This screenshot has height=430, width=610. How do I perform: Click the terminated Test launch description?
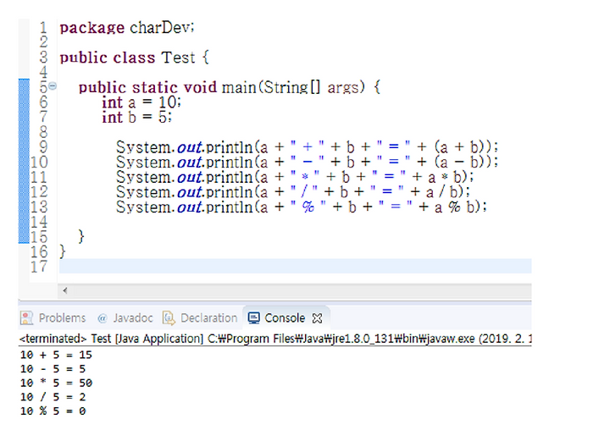click(x=275, y=339)
